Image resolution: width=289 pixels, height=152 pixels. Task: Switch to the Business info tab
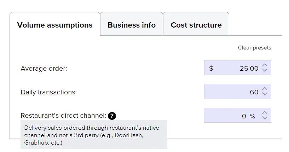pyautogui.click(x=132, y=25)
